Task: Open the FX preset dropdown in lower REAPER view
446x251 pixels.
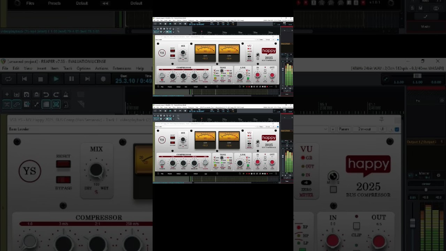Action: click(206, 127)
